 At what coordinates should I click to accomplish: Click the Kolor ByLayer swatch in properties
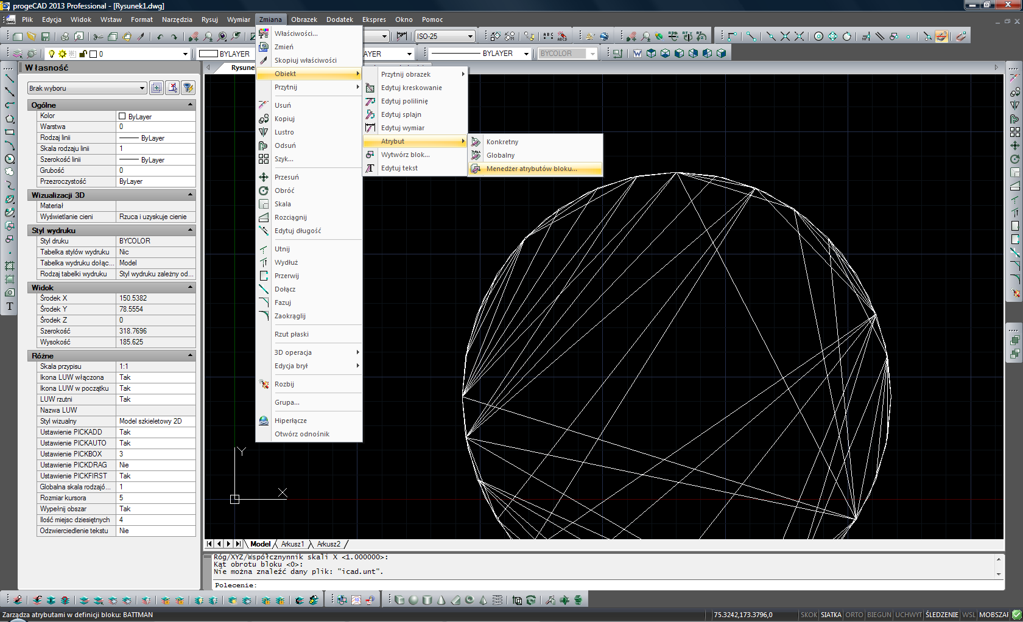[x=122, y=116]
